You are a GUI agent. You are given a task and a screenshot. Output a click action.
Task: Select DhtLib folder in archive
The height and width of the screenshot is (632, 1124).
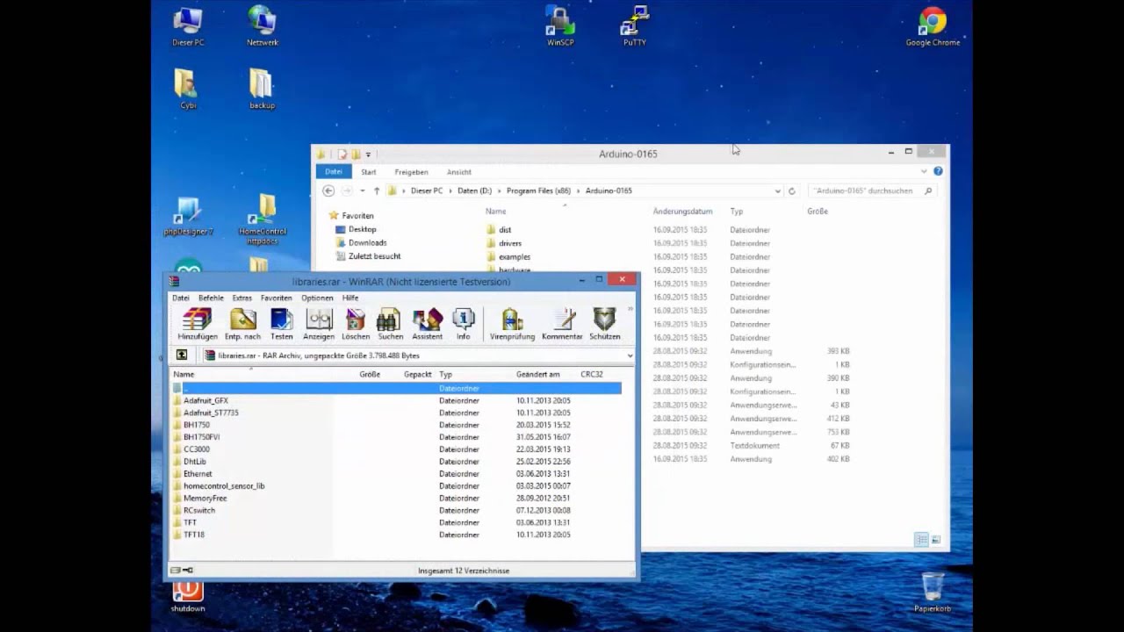(x=194, y=462)
